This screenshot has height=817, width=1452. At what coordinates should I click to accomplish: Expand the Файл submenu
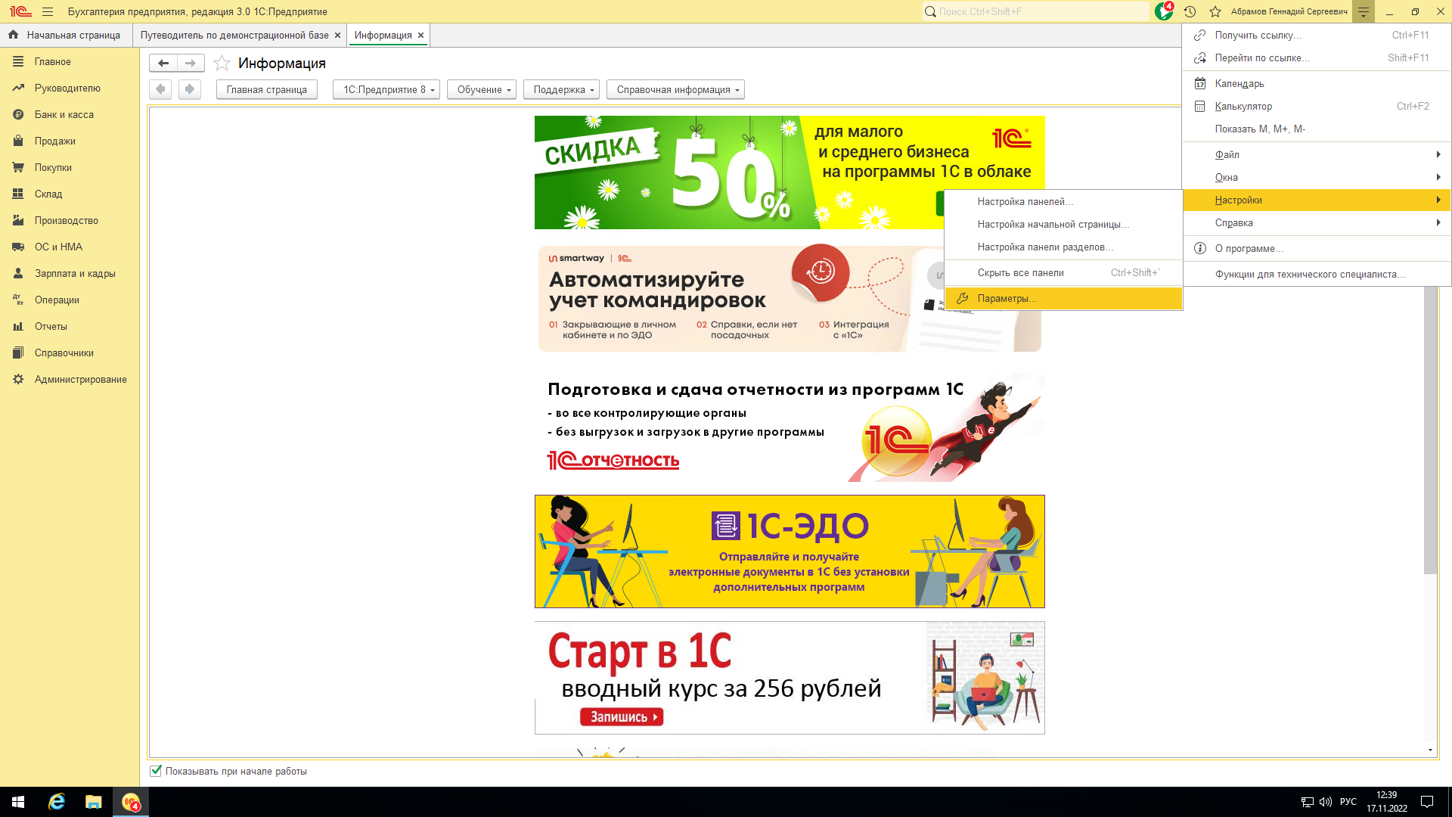[1317, 155]
